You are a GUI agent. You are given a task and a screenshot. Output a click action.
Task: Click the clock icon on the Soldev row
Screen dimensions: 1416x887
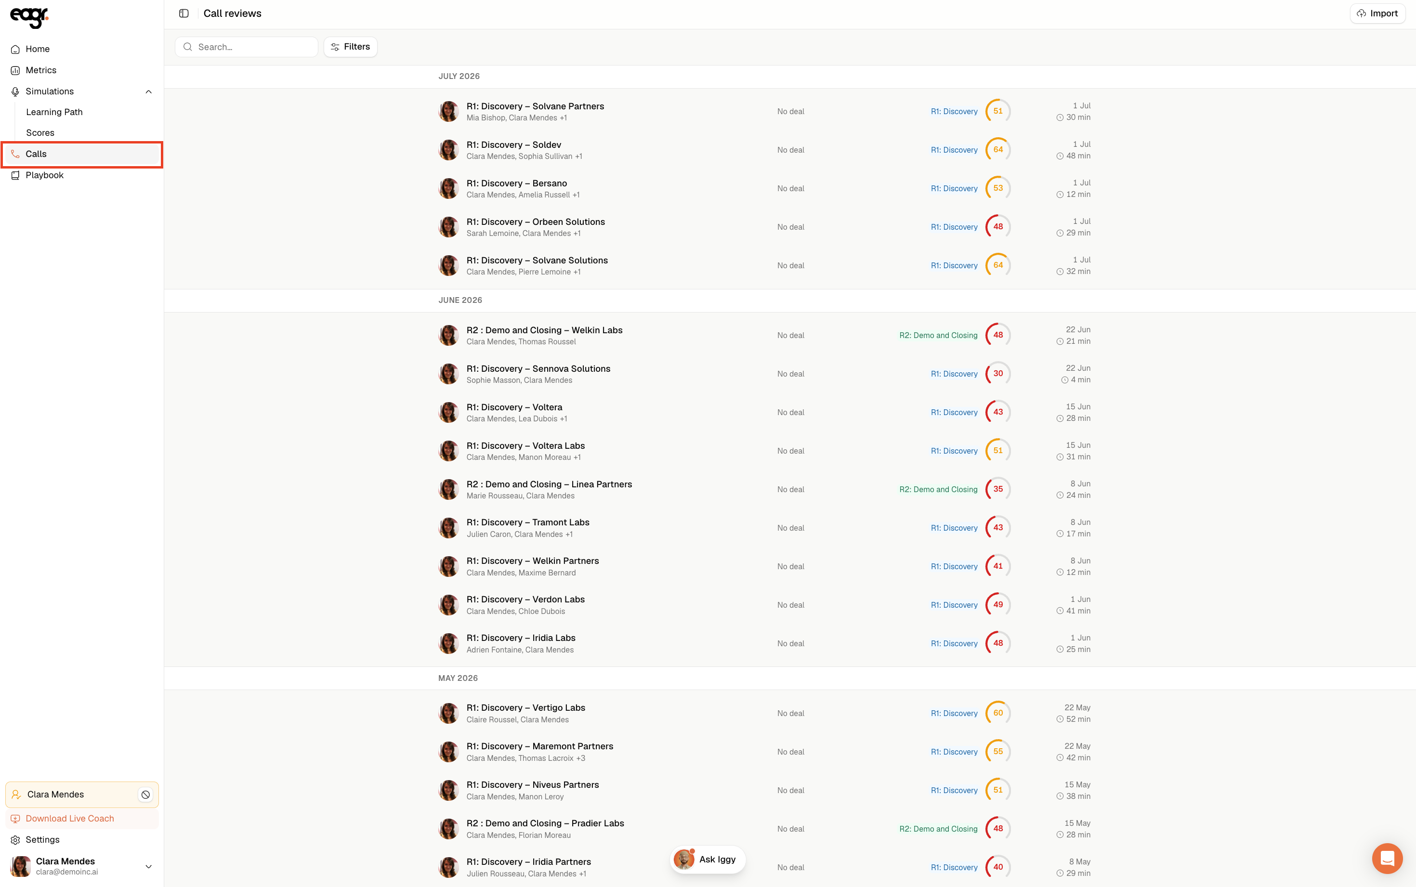[1060, 156]
